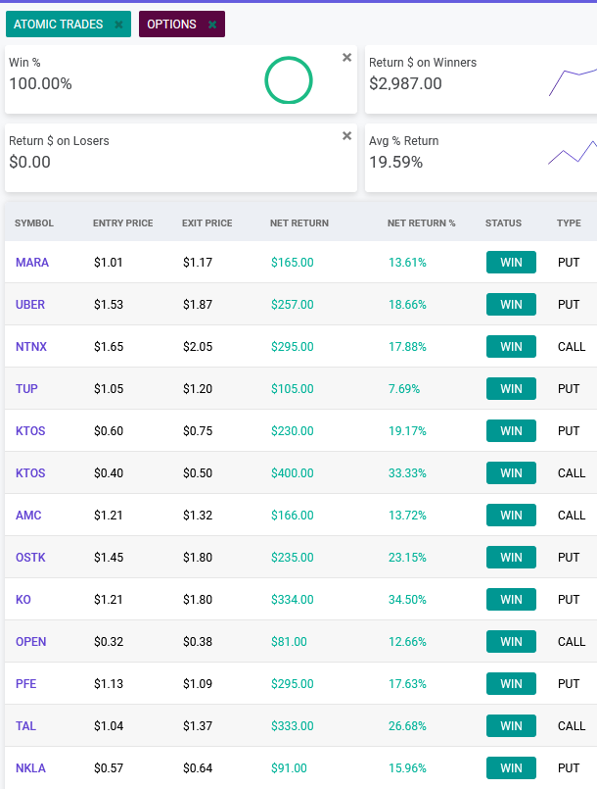The width and height of the screenshot is (597, 789).
Task: Click the $81.00 net return for OPEN
Action: 289,642
